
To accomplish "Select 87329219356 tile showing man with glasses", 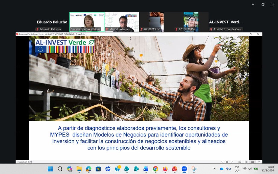I will (191, 22).
